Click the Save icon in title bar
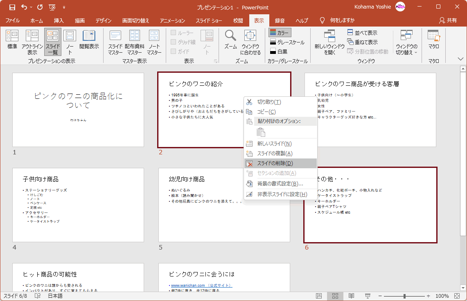467x301 pixels. [x=12, y=7]
